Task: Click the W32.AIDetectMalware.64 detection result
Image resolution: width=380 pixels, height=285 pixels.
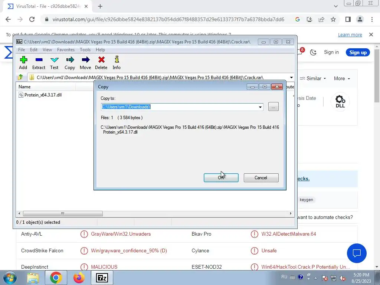Action: pos(289,234)
